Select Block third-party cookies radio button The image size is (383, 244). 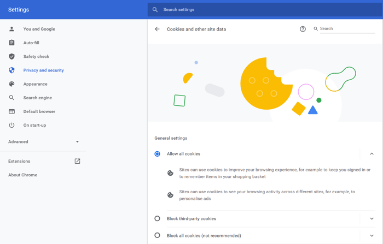[x=158, y=218]
